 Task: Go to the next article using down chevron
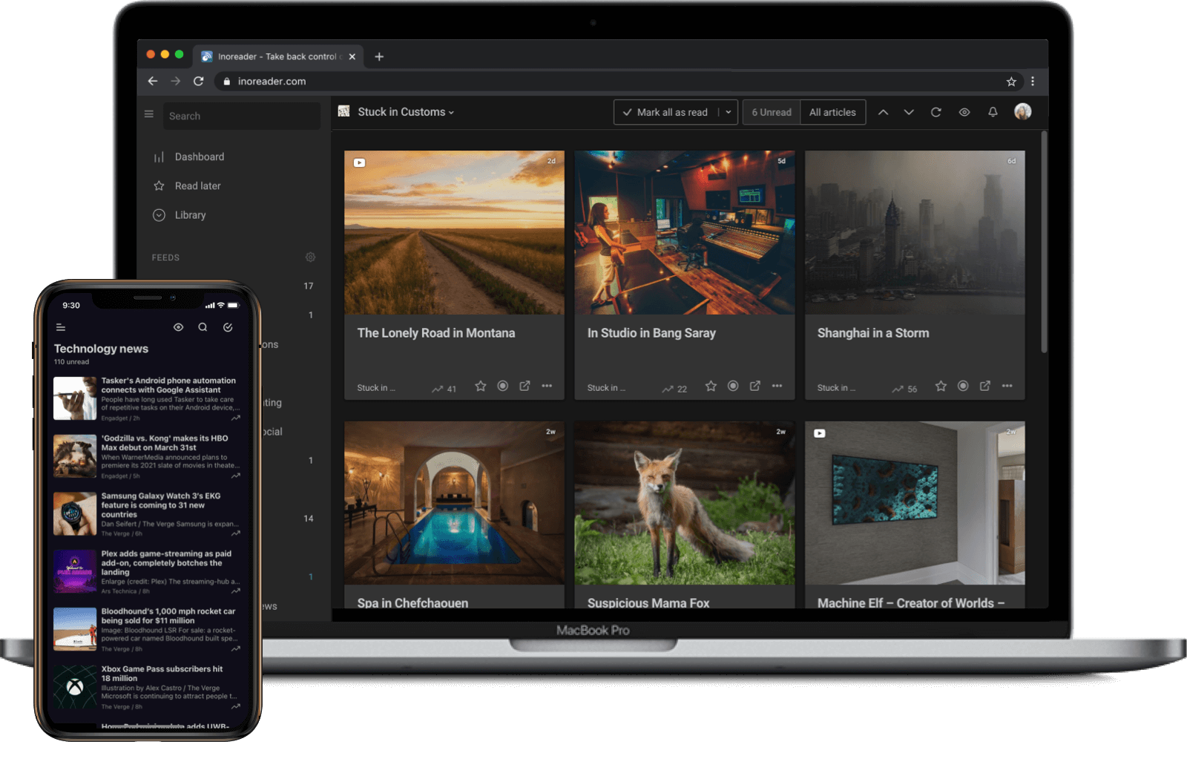(x=909, y=112)
